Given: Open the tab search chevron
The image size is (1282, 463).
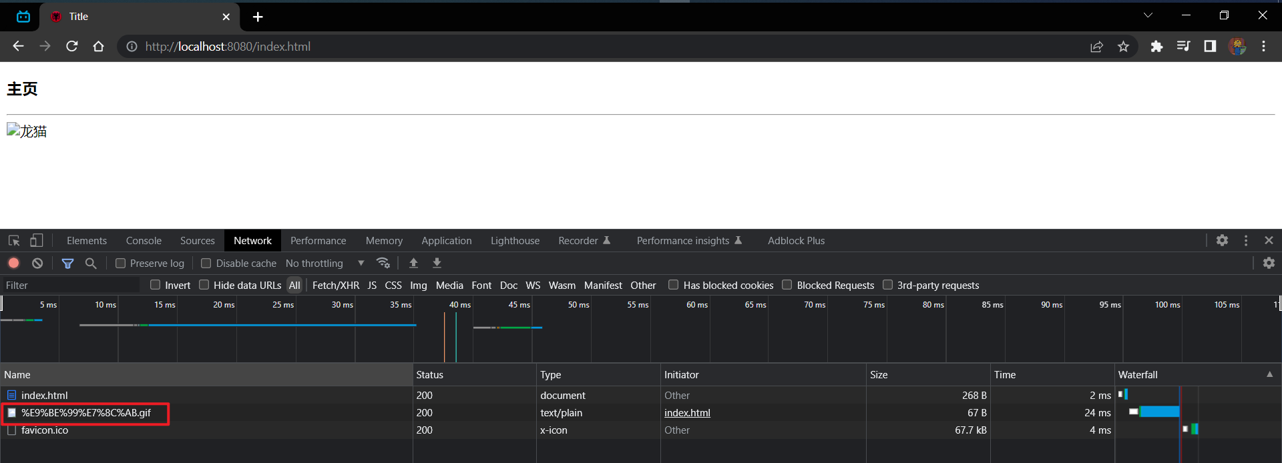Looking at the screenshot, I should [1148, 15].
